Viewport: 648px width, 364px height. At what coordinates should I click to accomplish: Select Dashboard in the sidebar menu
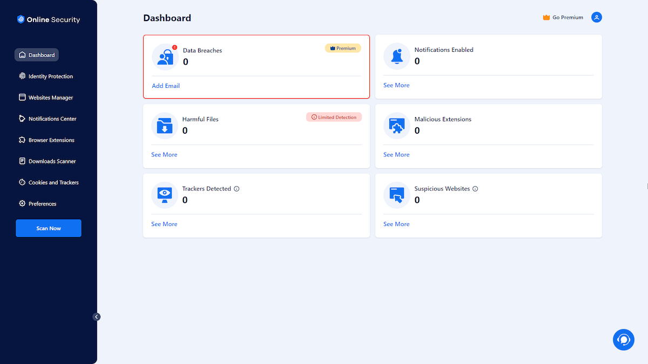pos(36,54)
